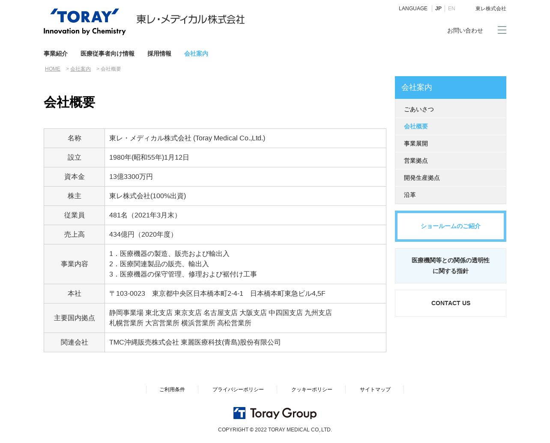This screenshot has height=443, width=550.
Task: Switch language to EN
Action: point(451,9)
